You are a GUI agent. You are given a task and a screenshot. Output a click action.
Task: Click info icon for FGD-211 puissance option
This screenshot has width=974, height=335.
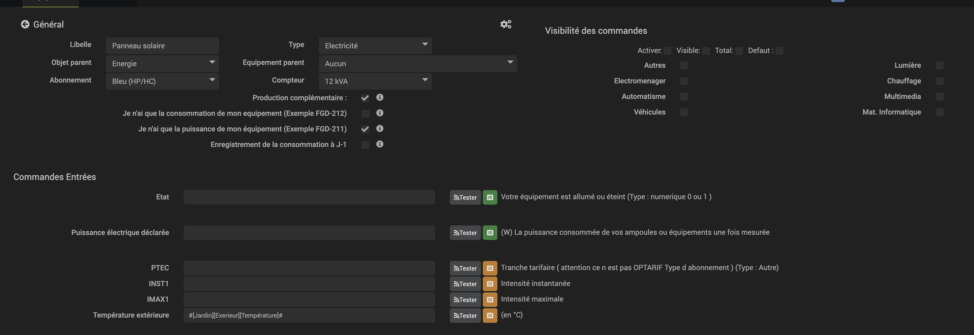380,129
